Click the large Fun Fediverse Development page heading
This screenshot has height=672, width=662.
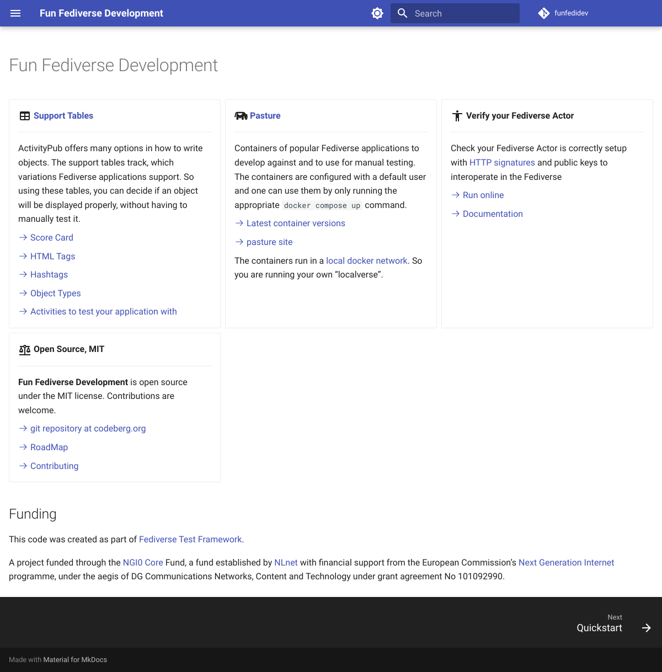114,65
